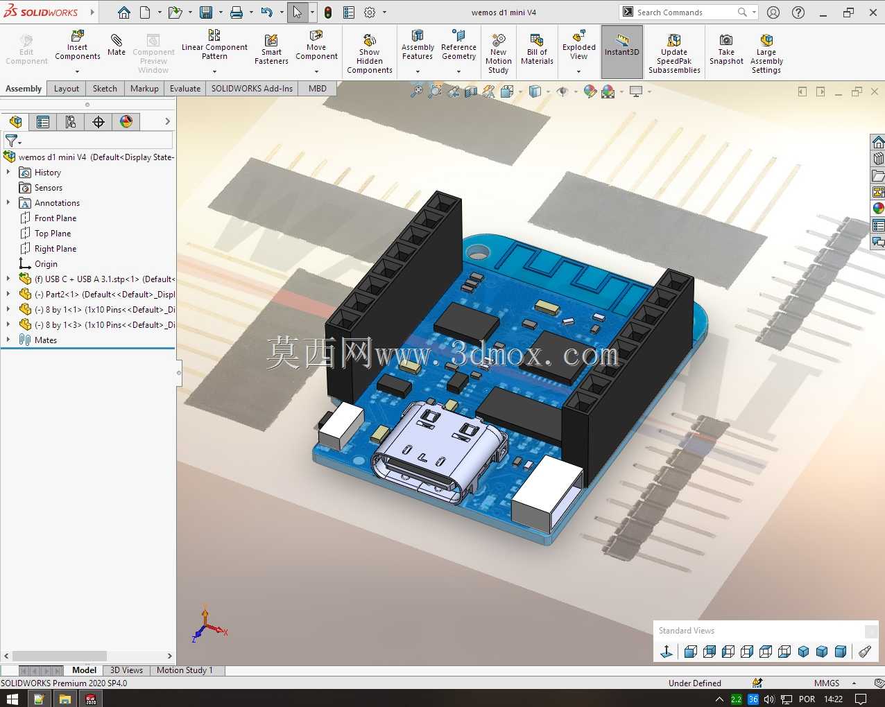Image resolution: width=885 pixels, height=707 pixels.
Task: Click Zoom to Fit in view toolbar
Action: pyautogui.click(x=417, y=91)
